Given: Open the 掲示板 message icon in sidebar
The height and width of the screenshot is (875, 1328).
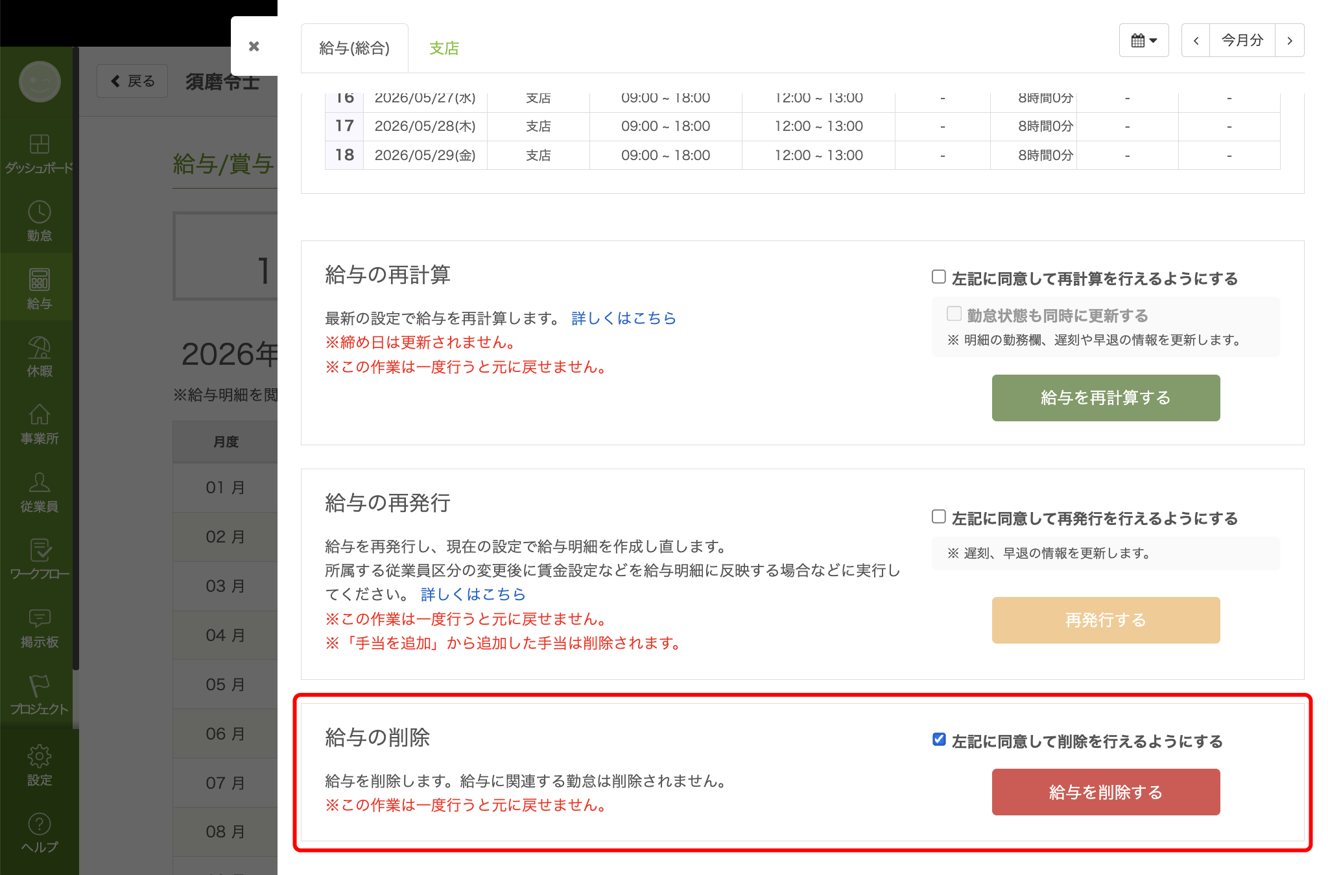Looking at the screenshot, I should pyautogui.click(x=40, y=627).
